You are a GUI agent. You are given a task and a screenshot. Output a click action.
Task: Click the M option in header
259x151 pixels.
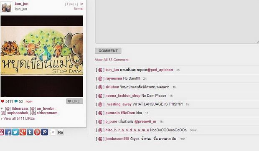pyautogui.click(x=71, y=4)
